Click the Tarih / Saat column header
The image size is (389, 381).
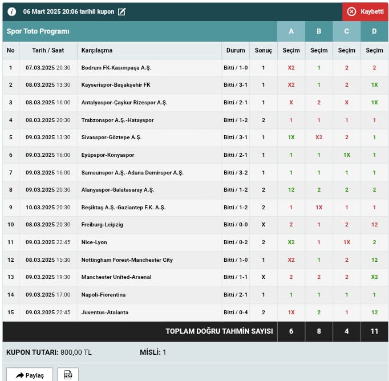pyautogui.click(x=48, y=50)
